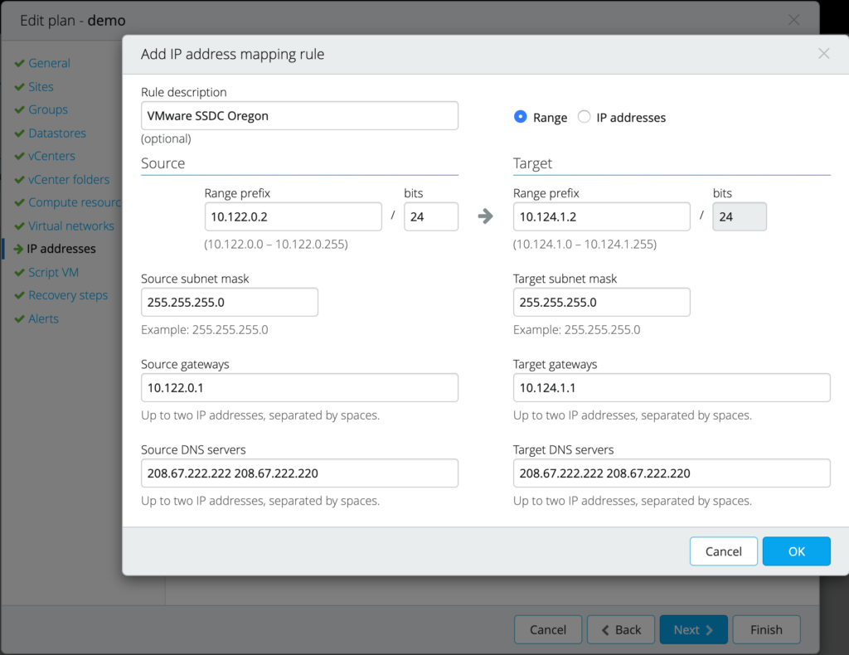Focus the Source gateways field

[299, 387]
